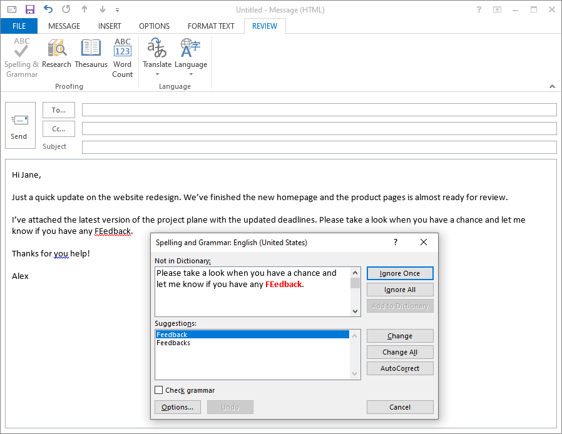The width and height of the screenshot is (562, 434).
Task: Open AutoCorrect from spelling dialog
Action: tap(400, 368)
